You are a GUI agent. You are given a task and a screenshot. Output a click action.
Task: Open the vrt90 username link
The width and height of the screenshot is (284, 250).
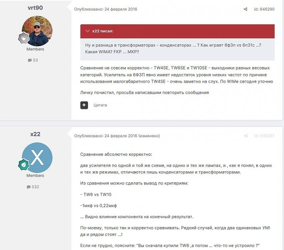(35, 8)
